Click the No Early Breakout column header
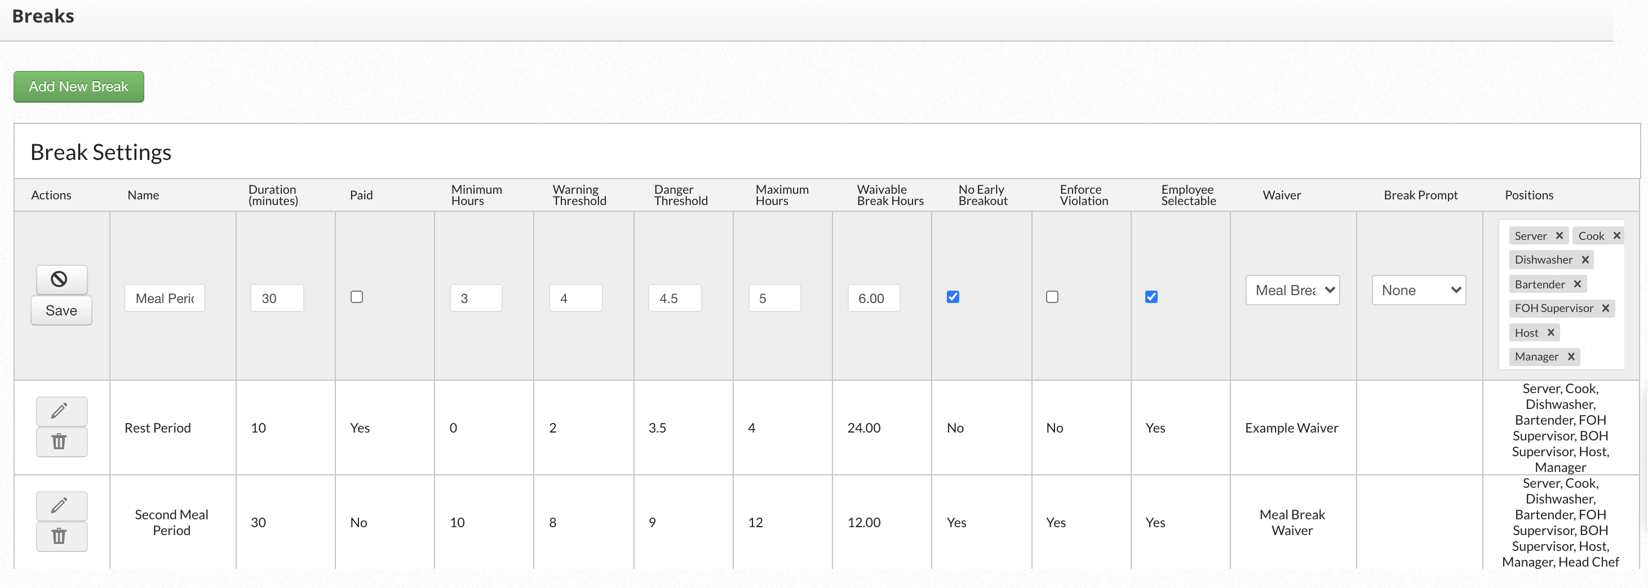This screenshot has height=588, width=1648. 983,195
